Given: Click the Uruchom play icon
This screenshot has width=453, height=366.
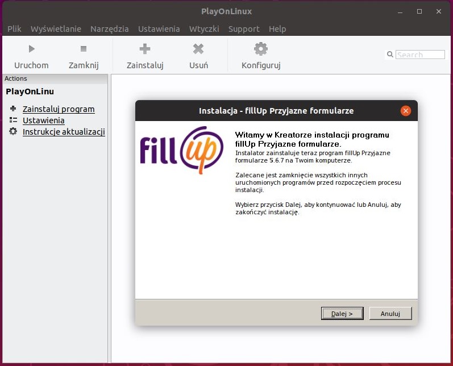Looking at the screenshot, I should click(x=31, y=49).
